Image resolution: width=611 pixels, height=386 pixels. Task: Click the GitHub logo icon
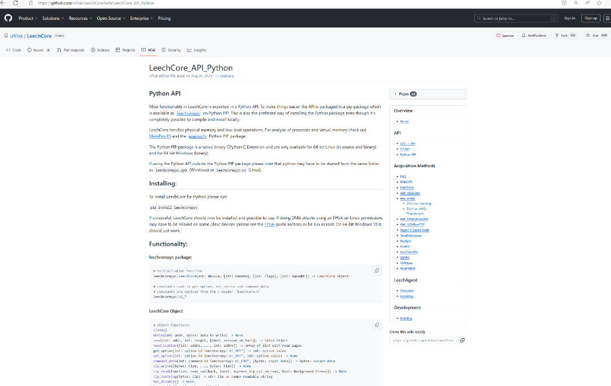click(8, 18)
